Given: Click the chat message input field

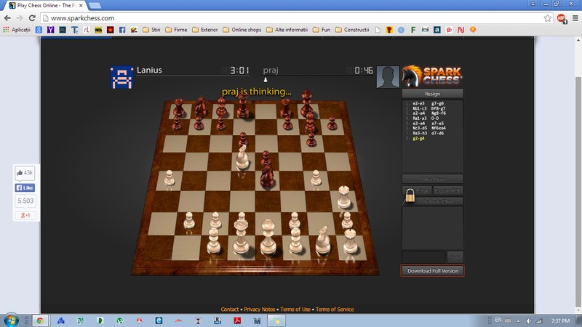Looking at the screenshot, I should 423,256.
